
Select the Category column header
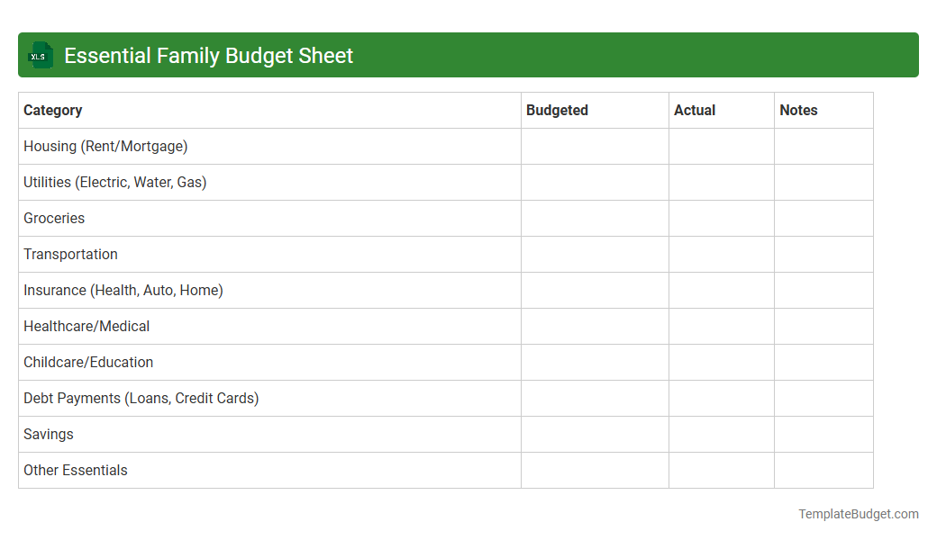53,110
